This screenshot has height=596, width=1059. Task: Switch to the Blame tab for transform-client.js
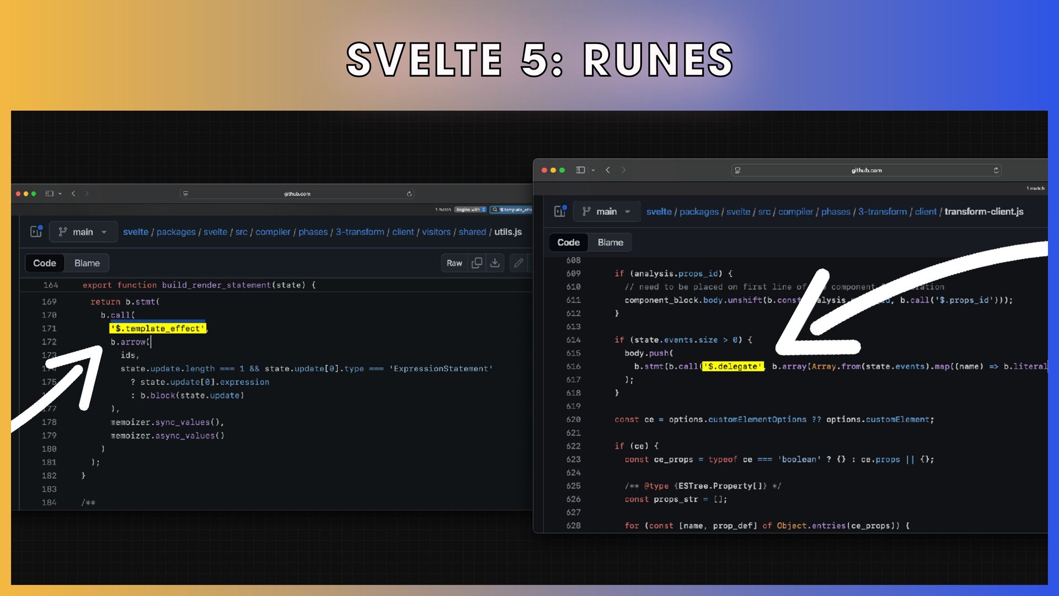coord(611,242)
